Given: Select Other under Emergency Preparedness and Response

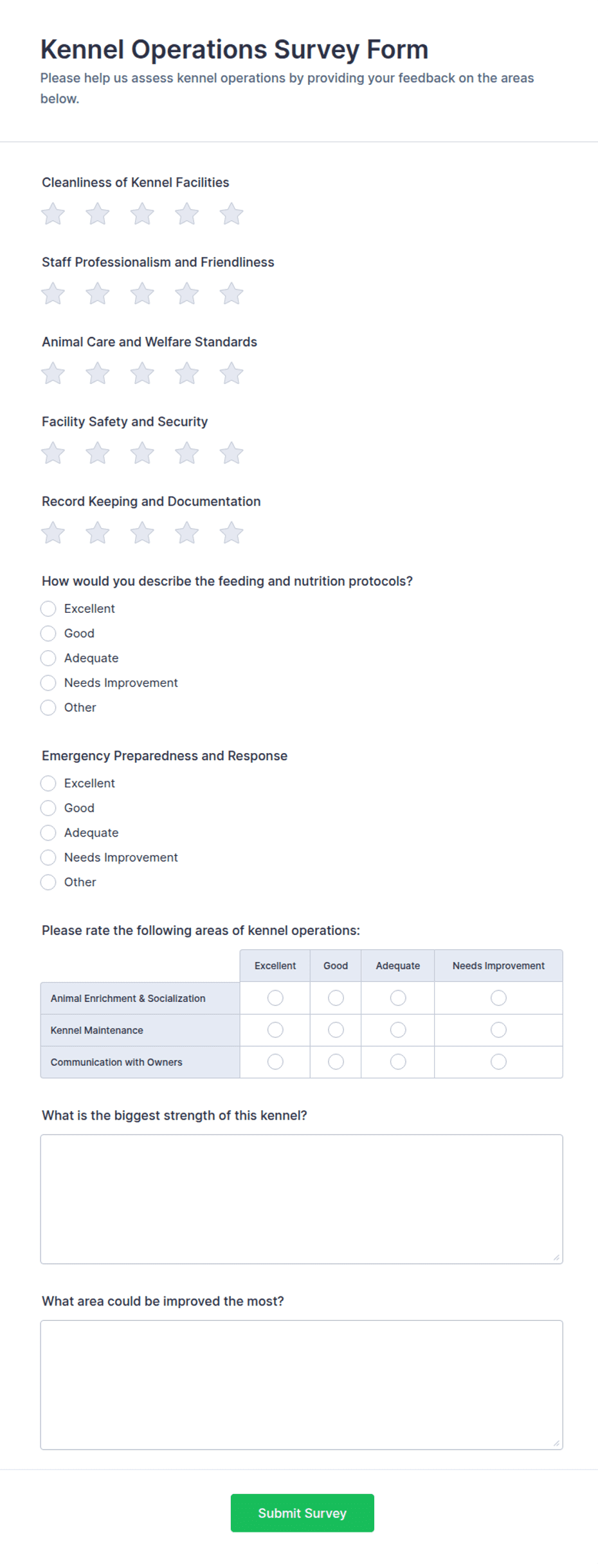Looking at the screenshot, I should [48, 882].
